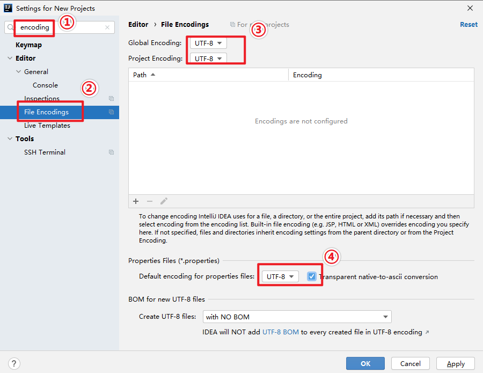Close the Settings for New Projects dialog
The image size is (483, 373).
point(470,8)
